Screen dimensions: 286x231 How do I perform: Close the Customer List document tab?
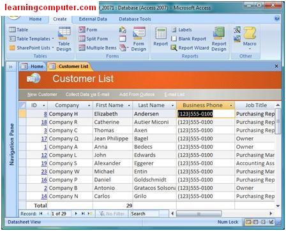(276, 66)
